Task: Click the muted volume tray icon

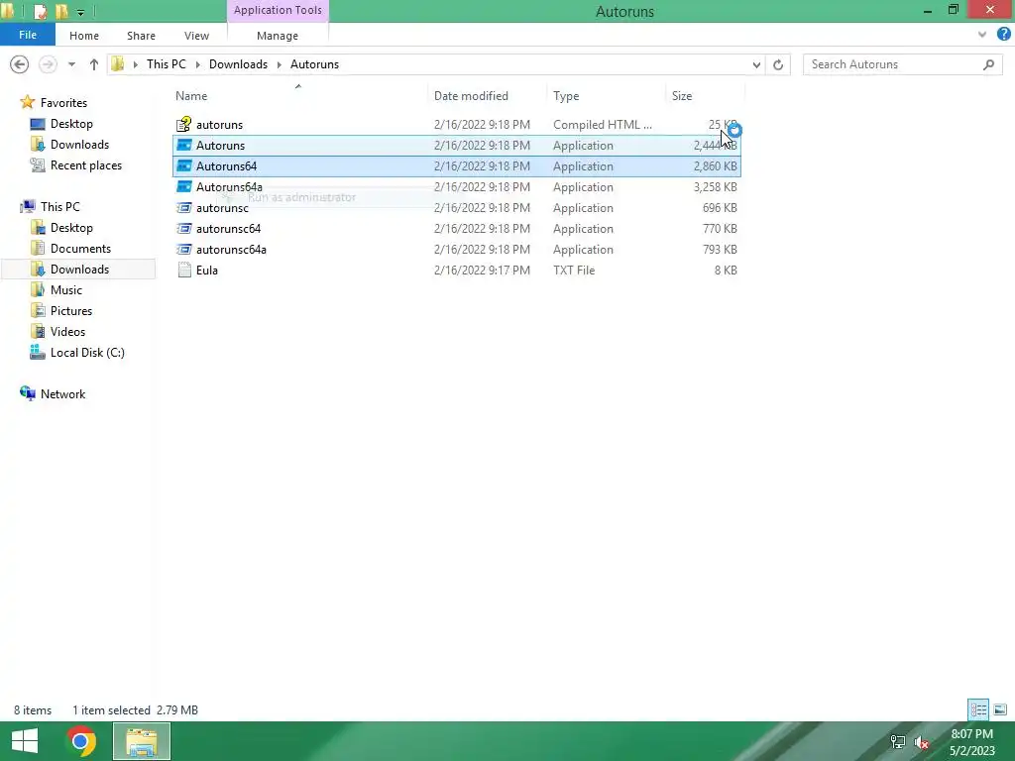Action: 922,742
